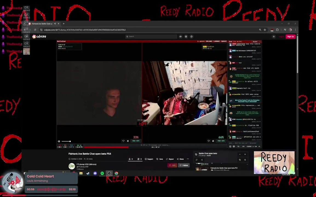Click the chat message input field
The height and width of the screenshot is (197, 316).
coord(245,143)
